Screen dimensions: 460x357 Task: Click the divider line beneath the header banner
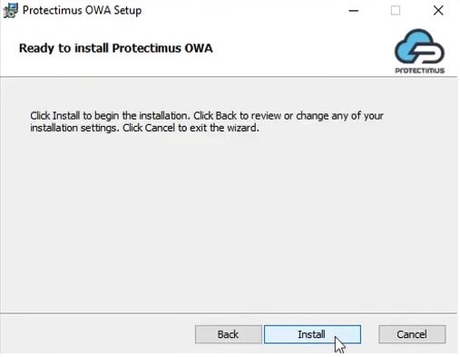pyautogui.click(x=229, y=77)
